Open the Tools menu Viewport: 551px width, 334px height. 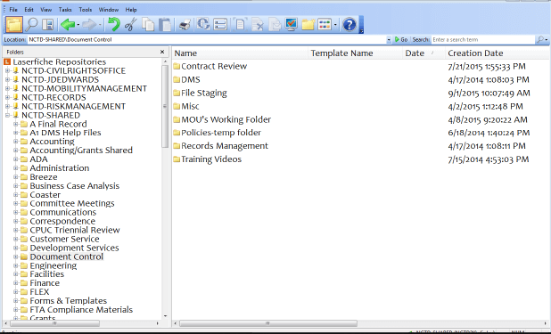pos(85,10)
